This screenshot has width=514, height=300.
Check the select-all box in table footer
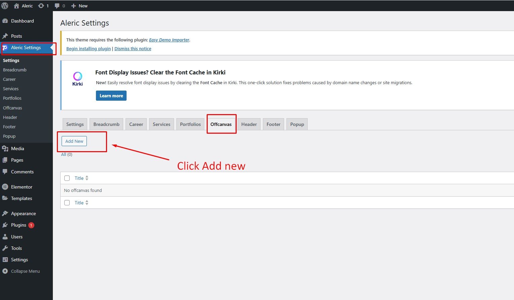click(67, 203)
